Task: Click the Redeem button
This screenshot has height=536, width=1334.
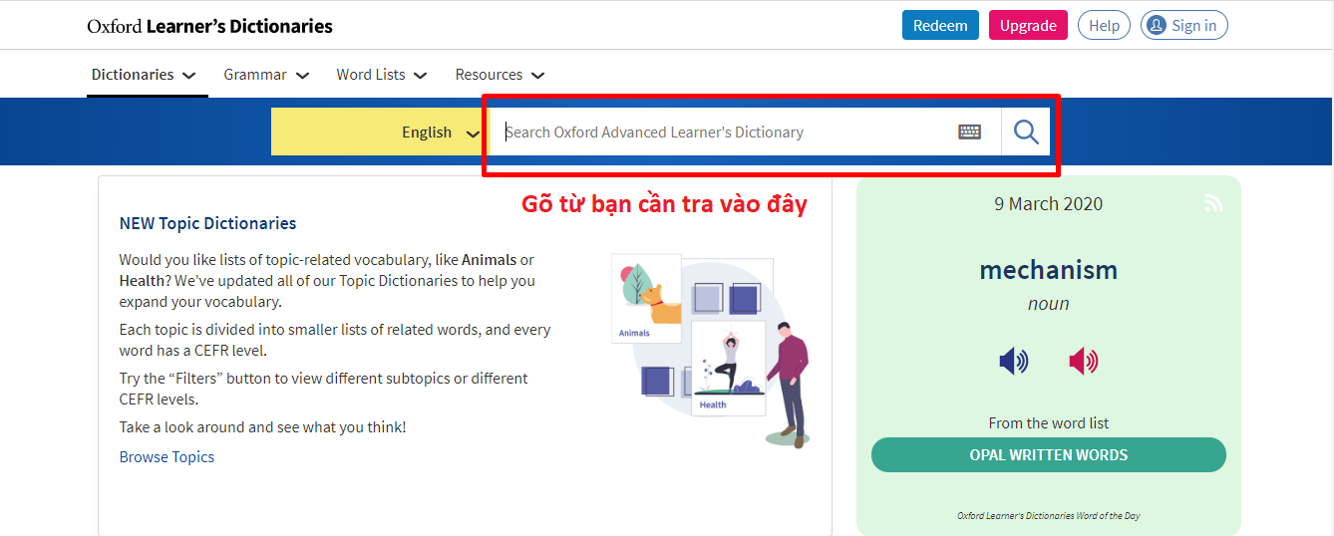Action: point(940,26)
